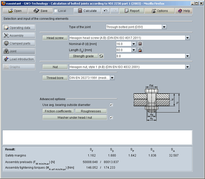Click the bolted joint diagram image

[157, 103]
